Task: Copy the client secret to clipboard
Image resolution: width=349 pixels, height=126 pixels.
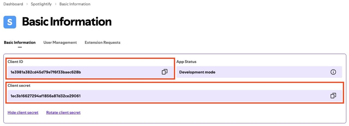Action: tap(333, 96)
